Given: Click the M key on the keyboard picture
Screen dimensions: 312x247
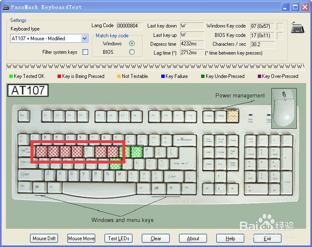Looking at the screenshot, I should [x=121, y=175].
